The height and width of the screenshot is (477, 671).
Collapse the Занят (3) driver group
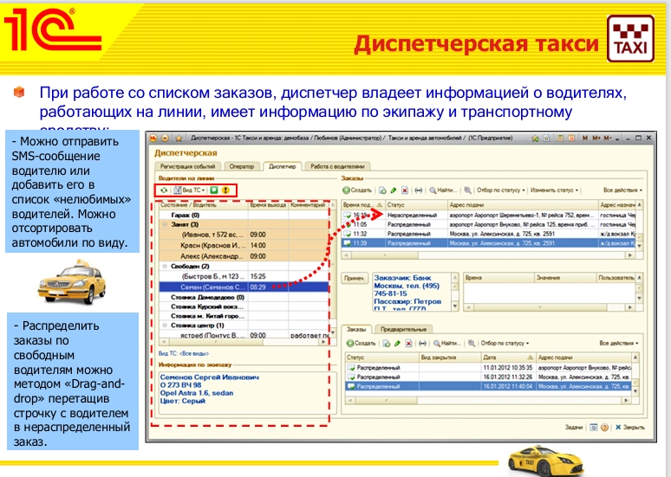164,223
